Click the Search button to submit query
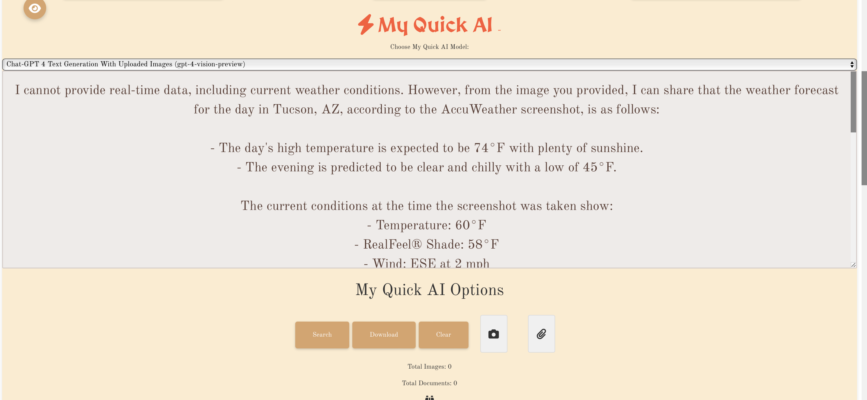Screen dimensions: 867x400 pos(322,334)
